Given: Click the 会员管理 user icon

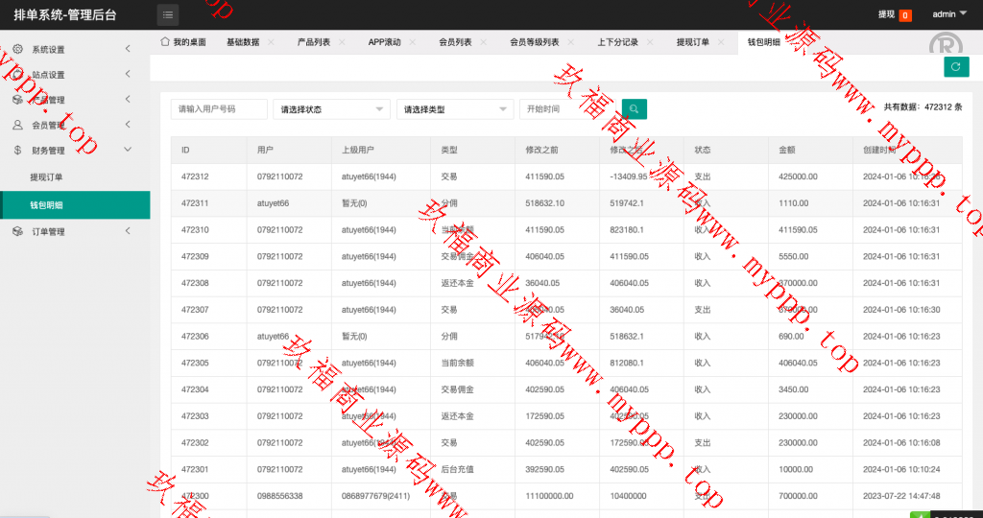Looking at the screenshot, I should pos(17,125).
